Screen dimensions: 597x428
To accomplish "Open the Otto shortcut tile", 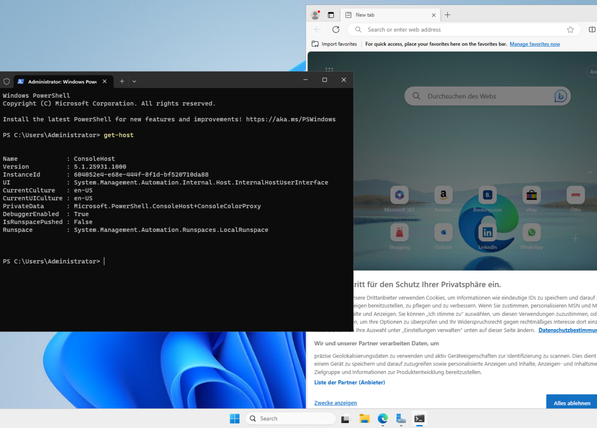I will tap(575, 195).
